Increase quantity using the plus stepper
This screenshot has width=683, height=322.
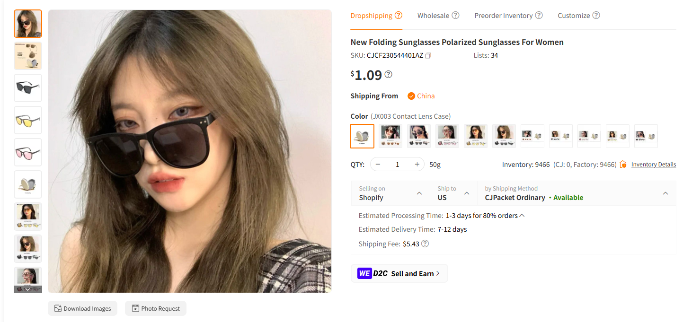(x=417, y=164)
